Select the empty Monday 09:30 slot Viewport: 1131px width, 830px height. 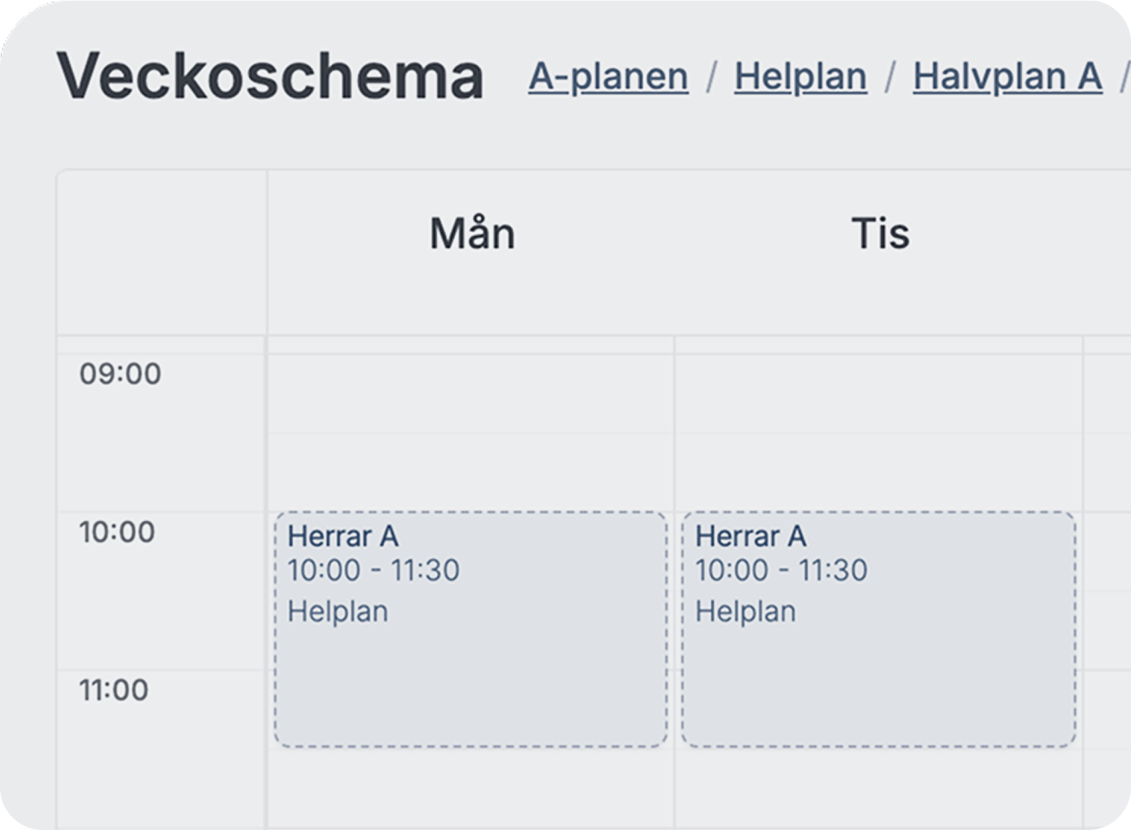471,472
